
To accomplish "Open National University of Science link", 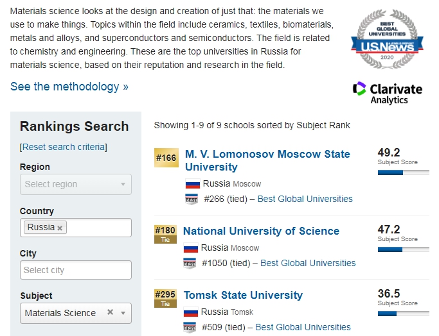I will click(x=261, y=231).
